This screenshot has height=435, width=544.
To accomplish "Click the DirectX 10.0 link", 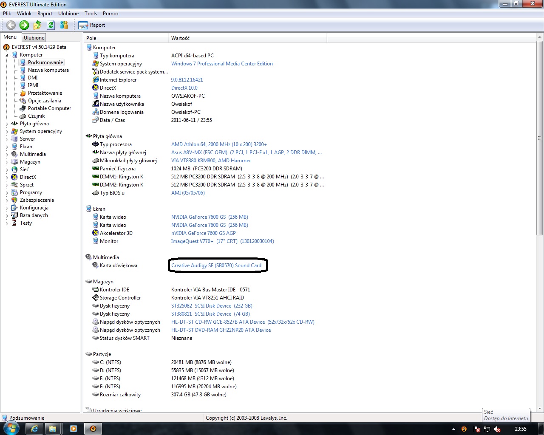I will [184, 88].
